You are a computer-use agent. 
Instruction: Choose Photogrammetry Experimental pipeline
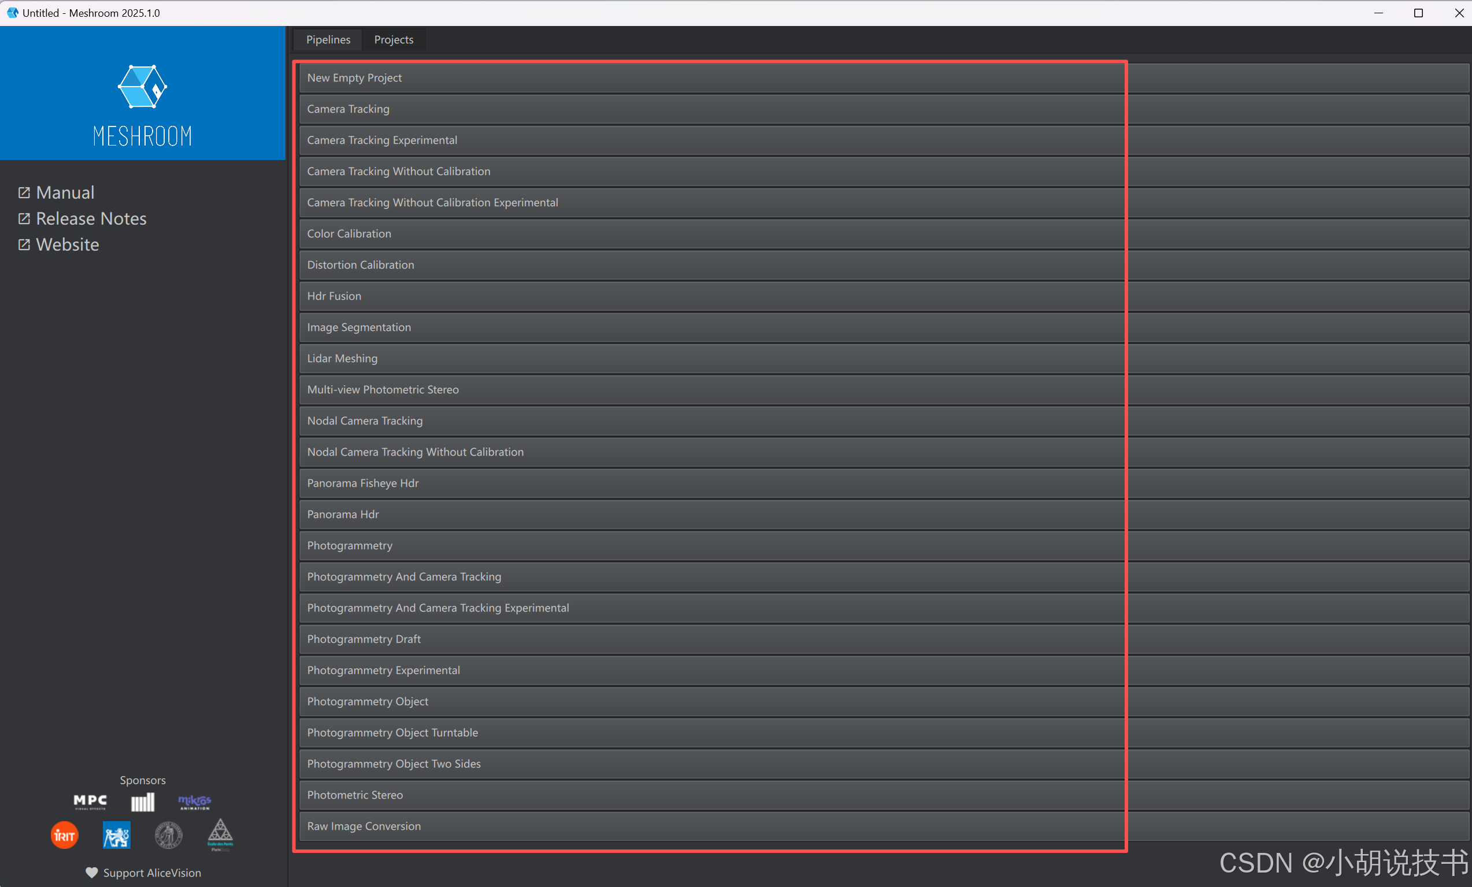point(884,670)
